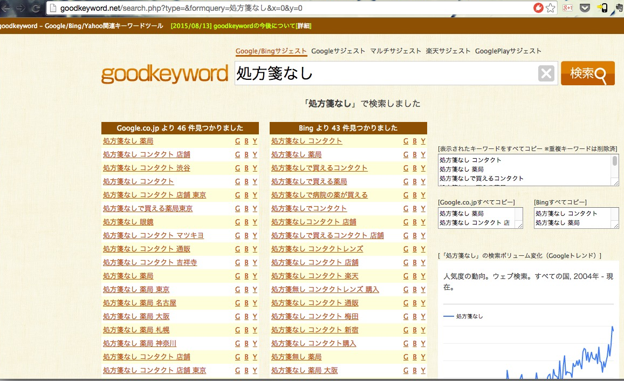Open Bing column link 処方箋なしで買えるコンタクト
Screen dimensions: 624x381
click(319, 168)
